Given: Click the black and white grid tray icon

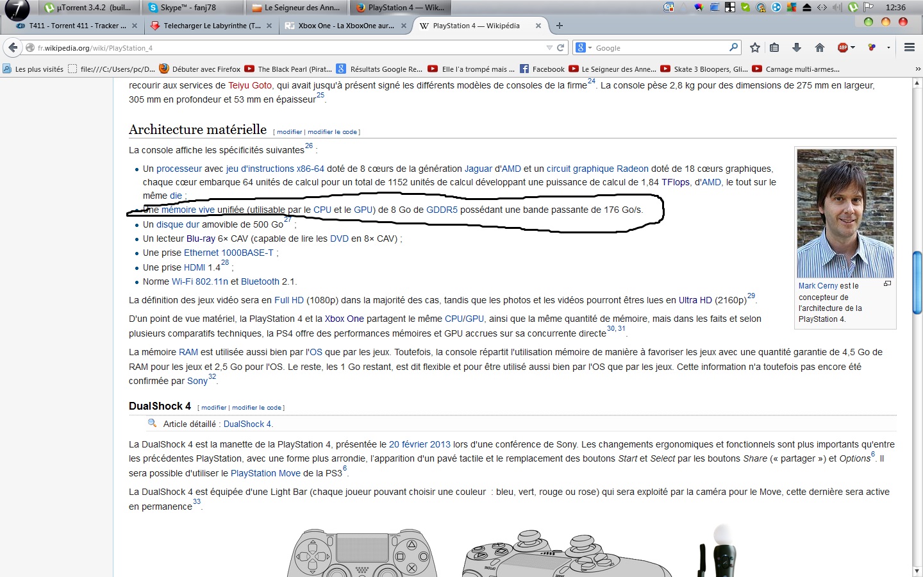Looking at the screenshot, I should [730, 8].
